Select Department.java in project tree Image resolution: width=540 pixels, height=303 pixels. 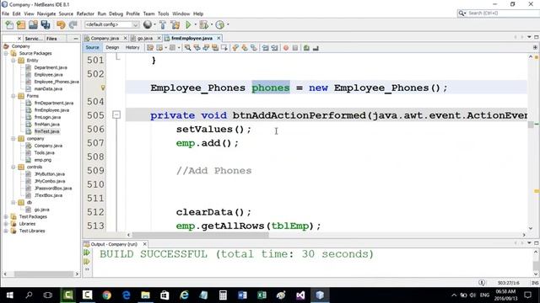[51, 67]
